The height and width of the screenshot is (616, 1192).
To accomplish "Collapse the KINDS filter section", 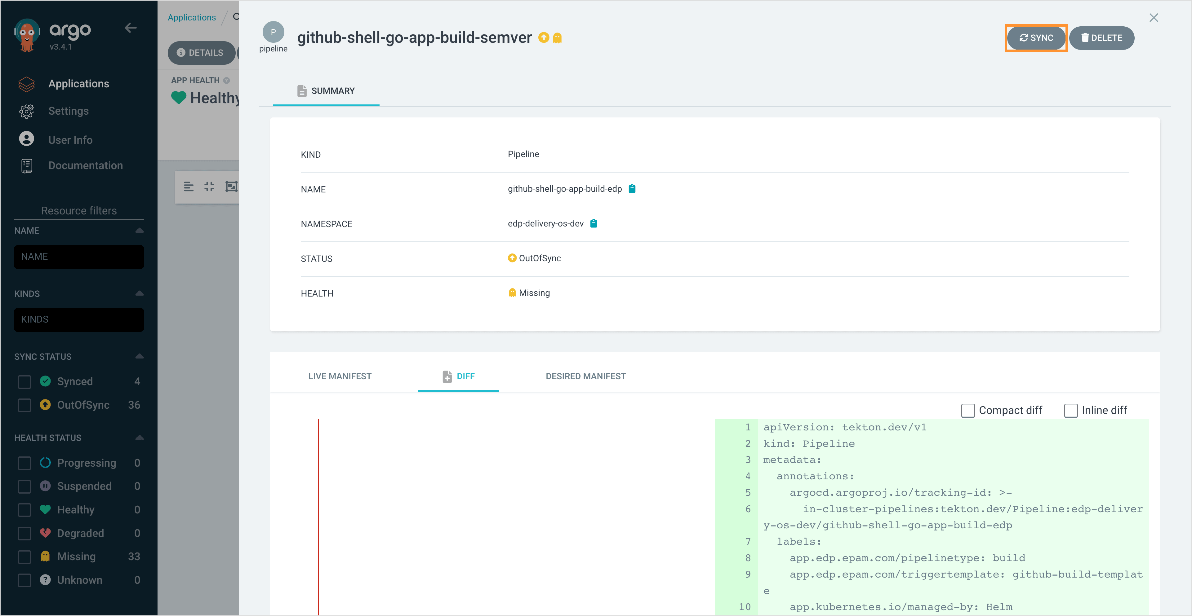I will coord(139,293).
